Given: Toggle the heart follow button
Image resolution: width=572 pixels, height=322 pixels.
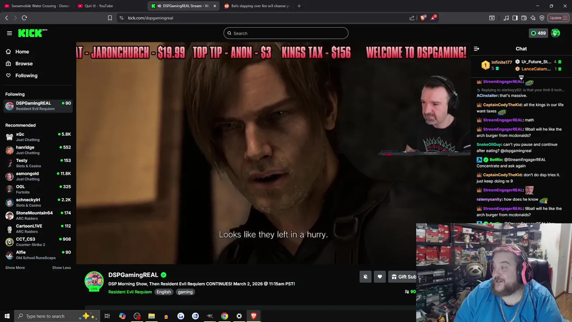Looking at the screenshot, I should [x=380, y=277].
